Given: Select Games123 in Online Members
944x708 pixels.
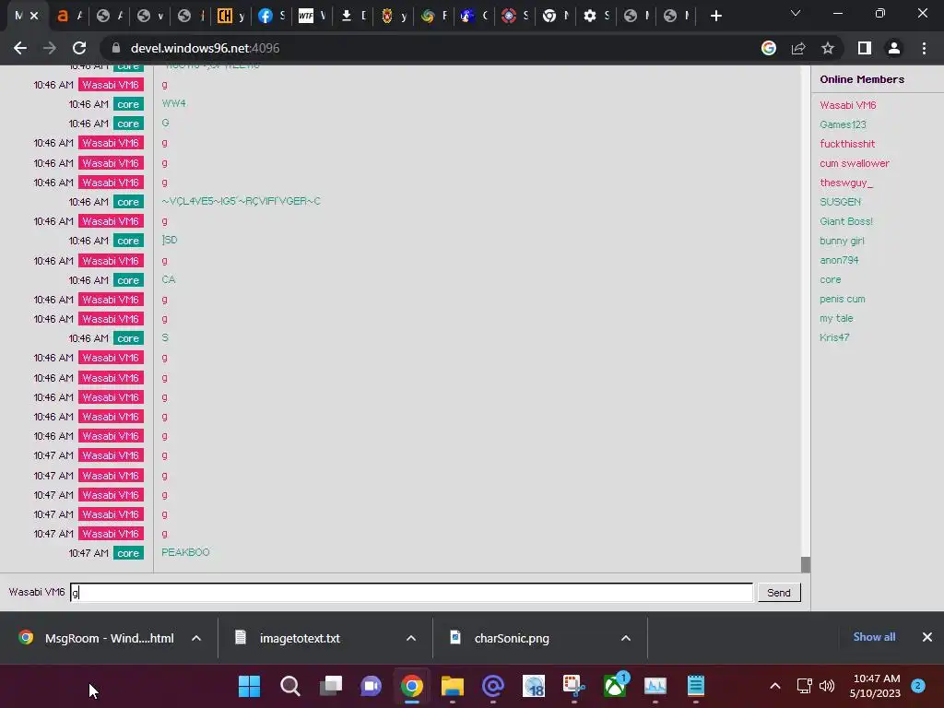Looking at the screenshot, I should [x=843, y=124].
